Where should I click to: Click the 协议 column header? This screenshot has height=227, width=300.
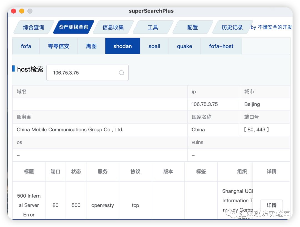click(135, 172)
